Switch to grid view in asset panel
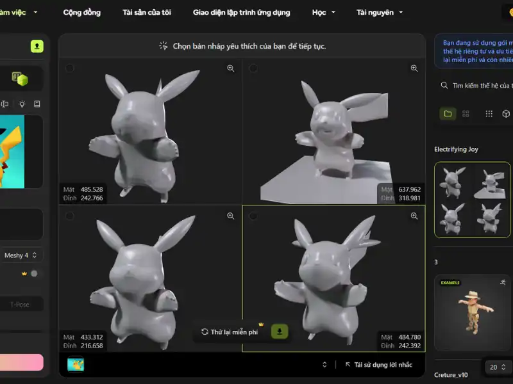This screenshot has height=384, width=513. pos(466,113)
